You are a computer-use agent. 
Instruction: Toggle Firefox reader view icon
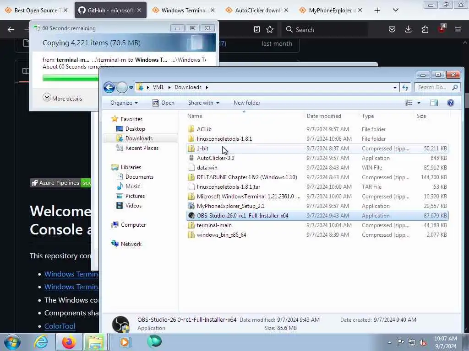click(256, 29)
